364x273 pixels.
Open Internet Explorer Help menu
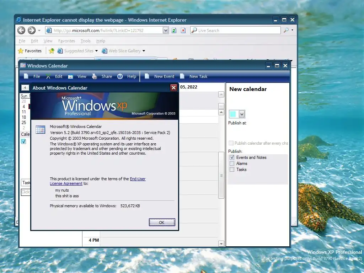(101, 41)
